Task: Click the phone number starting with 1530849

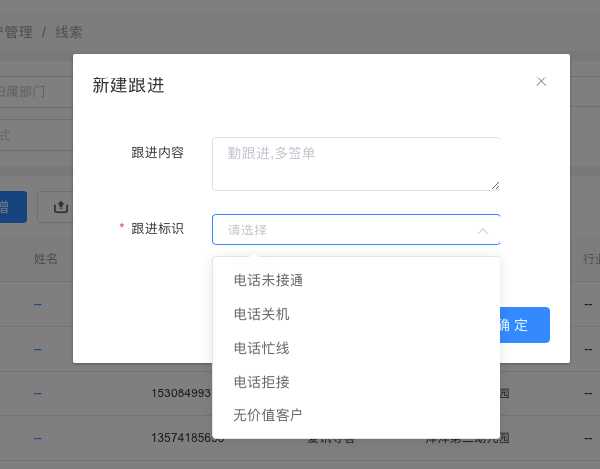Action: tap(181, 393)
